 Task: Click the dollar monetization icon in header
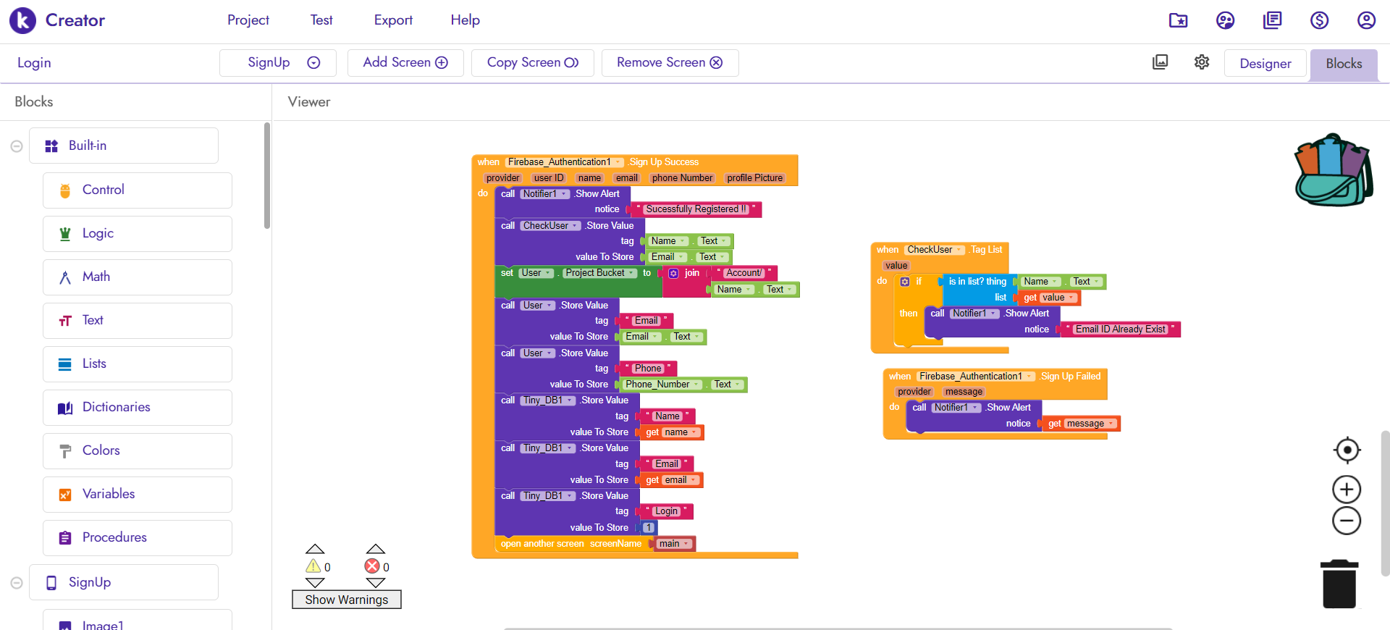pyautogui.click(x=1320, y=20)
